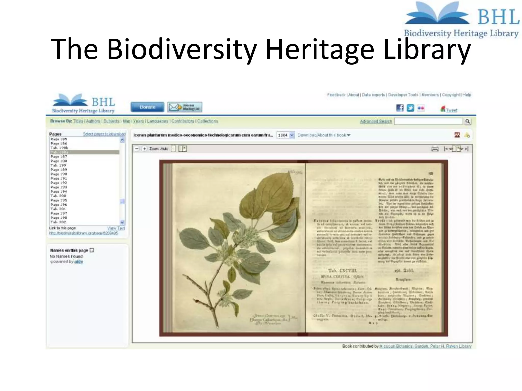Browse by Languages
Viewport: 522px width, 391px height.
pos(158,121)
